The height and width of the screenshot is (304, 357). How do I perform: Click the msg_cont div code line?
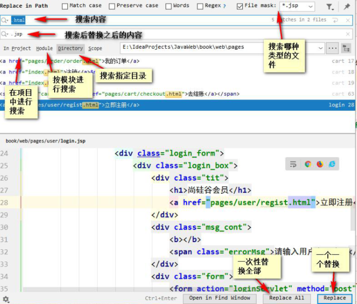pos(201,227)
